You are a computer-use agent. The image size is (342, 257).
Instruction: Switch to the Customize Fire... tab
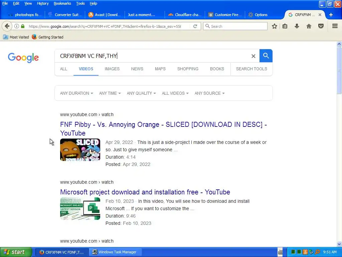[225, 15]
